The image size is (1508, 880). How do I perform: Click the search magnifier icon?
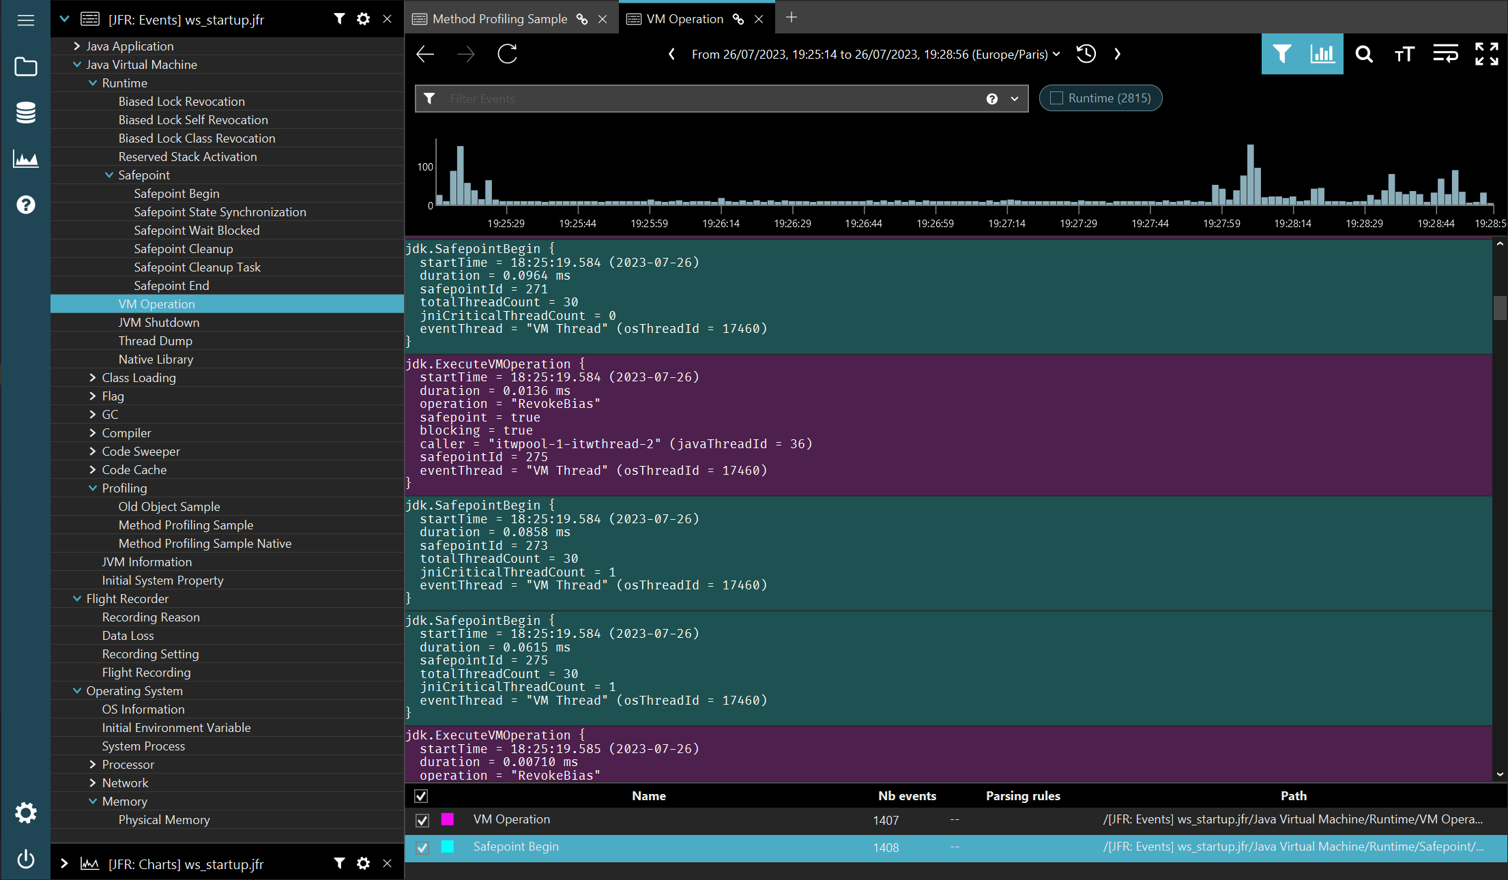1363,54
